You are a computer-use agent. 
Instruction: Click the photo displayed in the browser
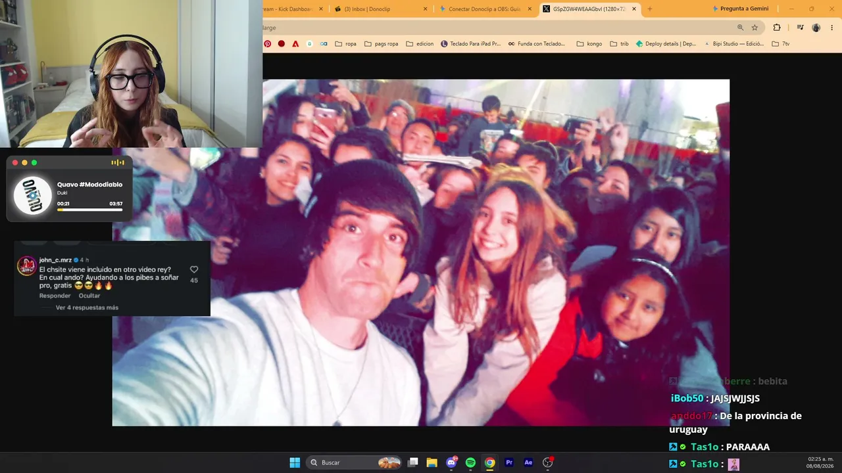coord(421,253)
